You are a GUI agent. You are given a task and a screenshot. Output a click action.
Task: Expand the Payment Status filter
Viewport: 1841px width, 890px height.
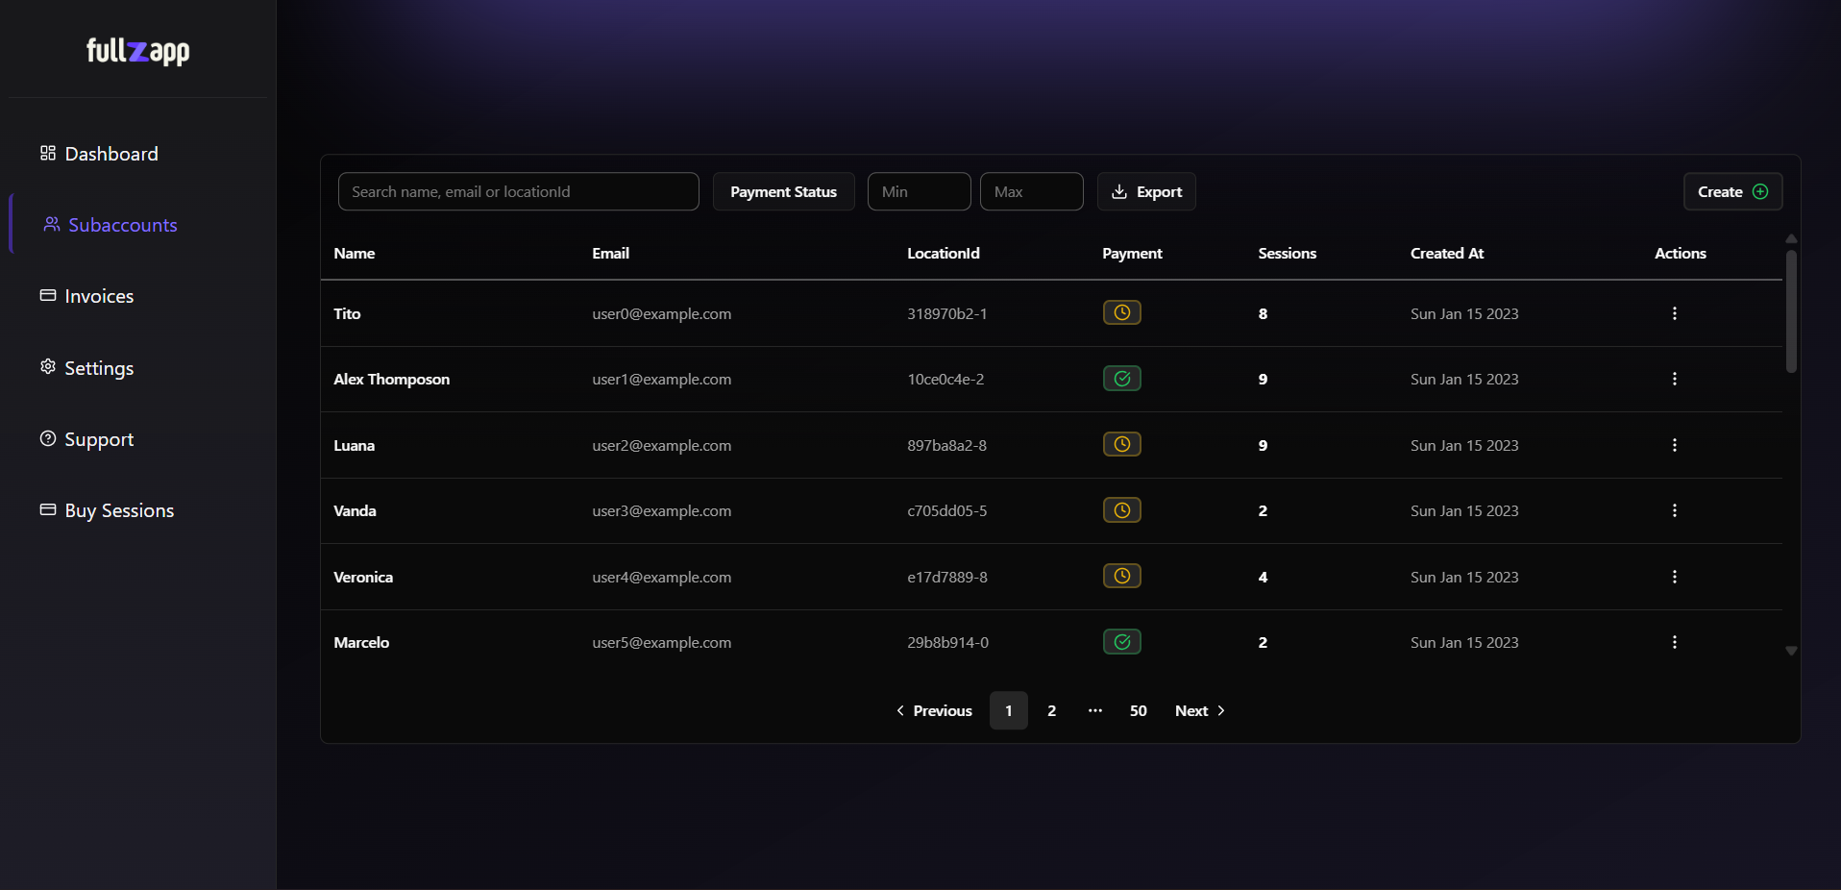tap(783, 192)
